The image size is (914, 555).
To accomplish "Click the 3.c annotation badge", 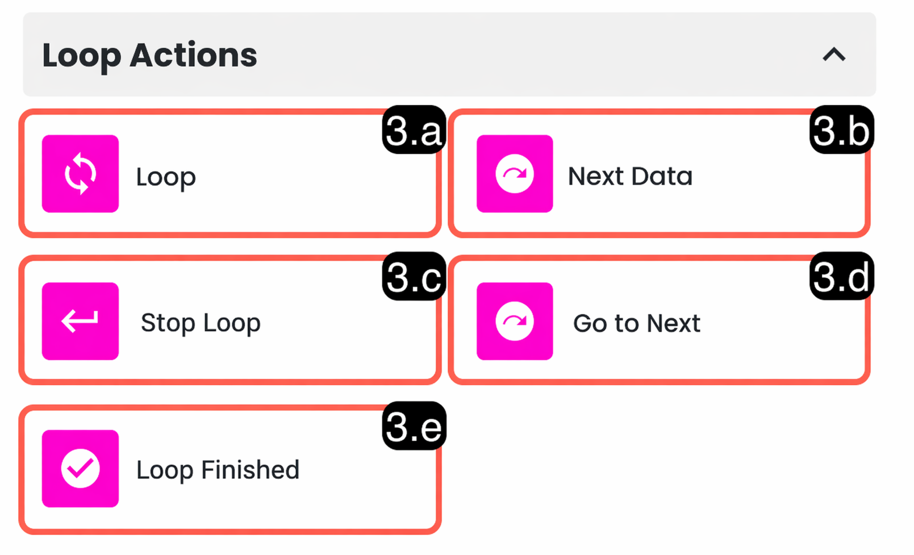I will 414,277.
